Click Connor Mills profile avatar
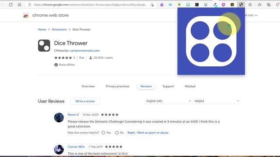280x157 pixels. tap(59, 149)
